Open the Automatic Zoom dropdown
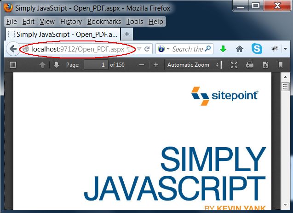Screen dimensions: 293x213 pyautogui.click(x=193, y=65)
